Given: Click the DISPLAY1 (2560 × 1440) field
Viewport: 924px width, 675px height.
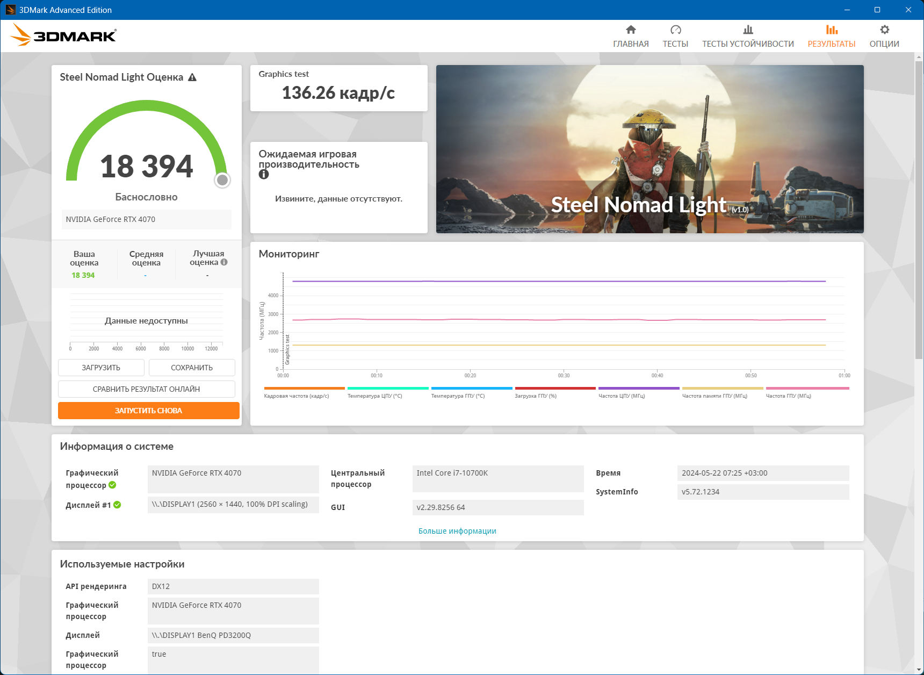Looking at the screenshot, I should (x=233, y=505).
